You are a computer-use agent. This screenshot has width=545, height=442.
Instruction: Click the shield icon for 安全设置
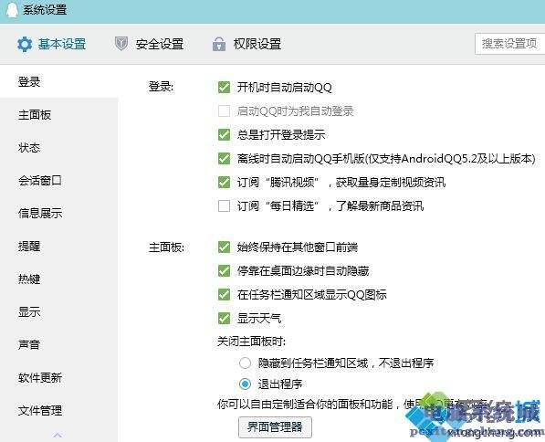click(121, 44)
